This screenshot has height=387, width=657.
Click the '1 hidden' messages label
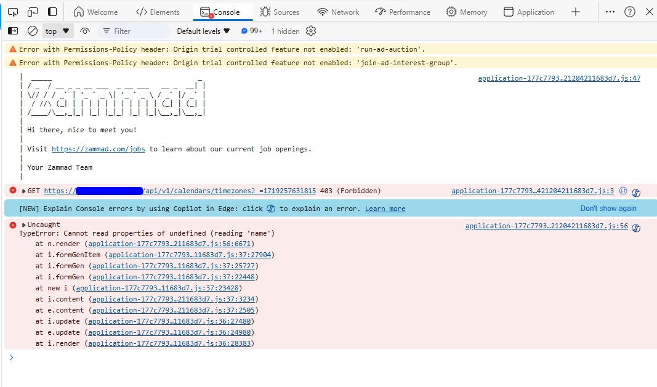285,31
